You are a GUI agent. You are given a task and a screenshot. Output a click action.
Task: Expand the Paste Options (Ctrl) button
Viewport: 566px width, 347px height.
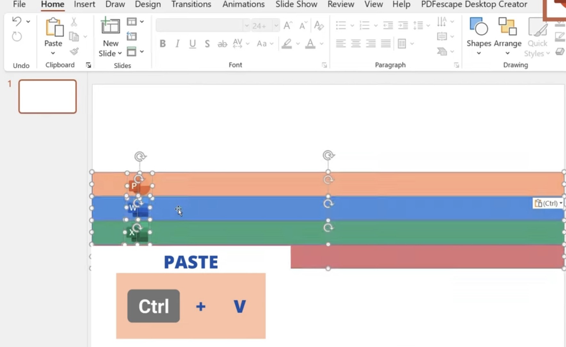point(548,203)
